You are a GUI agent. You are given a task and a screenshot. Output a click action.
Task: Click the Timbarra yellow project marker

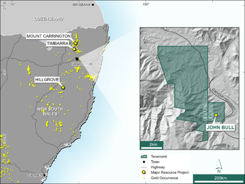pyautogui.click(x=74, y=49)
